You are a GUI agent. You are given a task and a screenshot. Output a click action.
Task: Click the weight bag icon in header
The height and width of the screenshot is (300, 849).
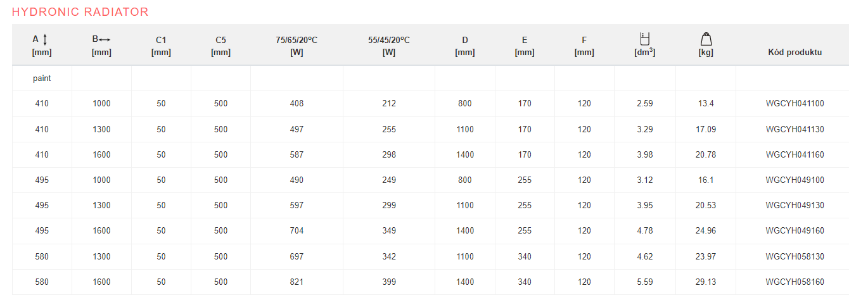click(x=706, y=39)
